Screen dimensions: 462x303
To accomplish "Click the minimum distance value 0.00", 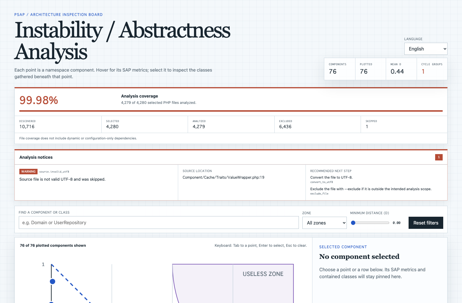I will (x=396, y=223).
